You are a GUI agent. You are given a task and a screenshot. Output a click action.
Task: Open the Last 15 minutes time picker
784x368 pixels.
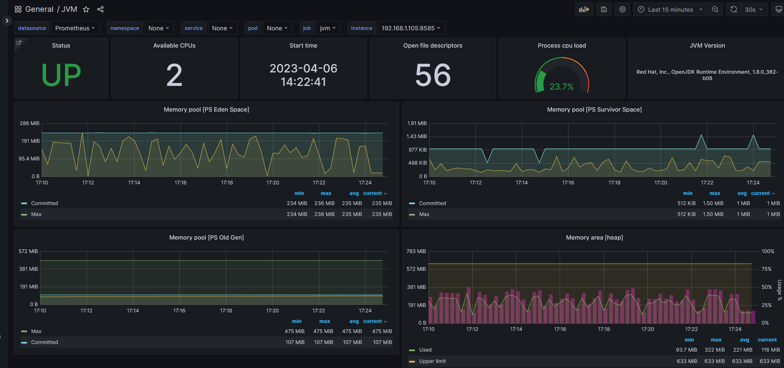[x=671, y=9]
